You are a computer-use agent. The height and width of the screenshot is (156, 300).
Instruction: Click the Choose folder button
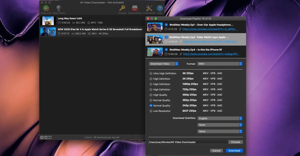[x=236, y=142]
